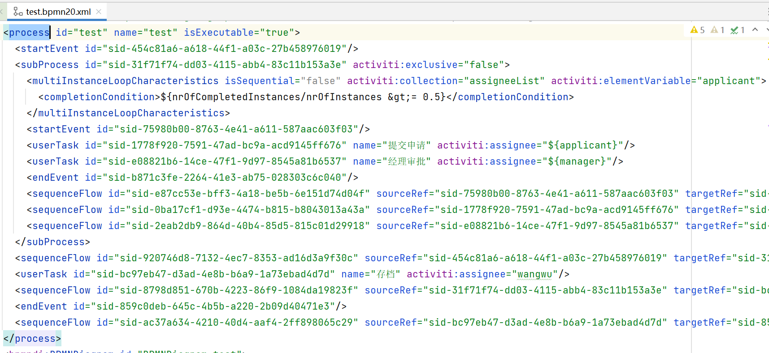
Task: Click the underlined wangwu assignee value
Action: click(534, 274)
